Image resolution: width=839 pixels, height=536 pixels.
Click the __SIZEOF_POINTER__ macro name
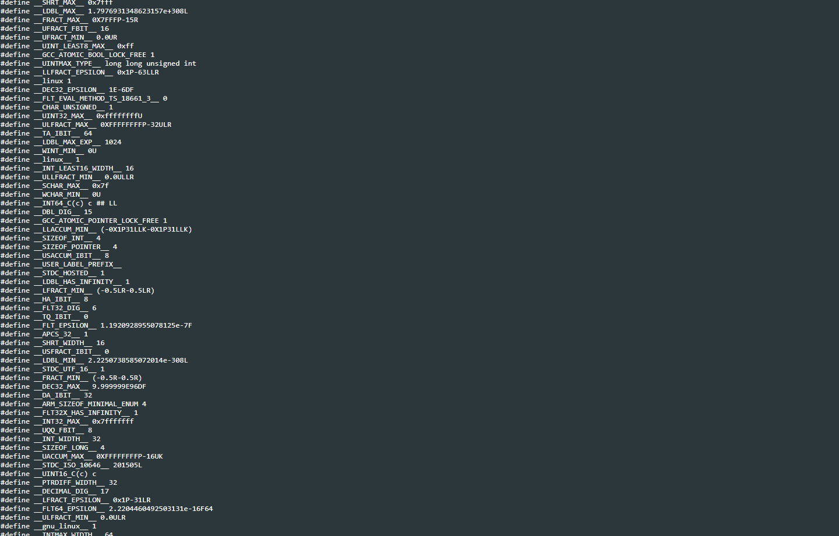pos(71,247)
